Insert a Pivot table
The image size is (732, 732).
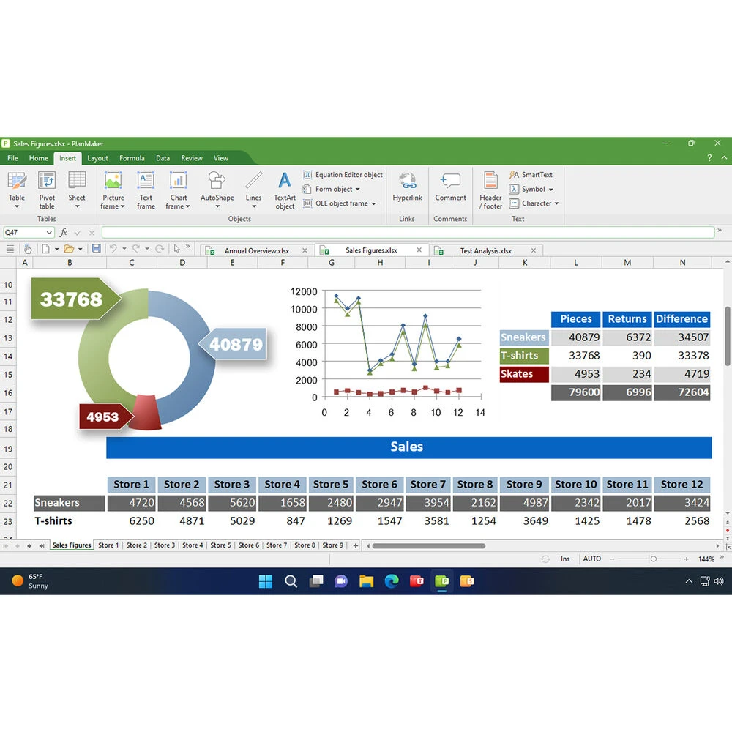47,190
